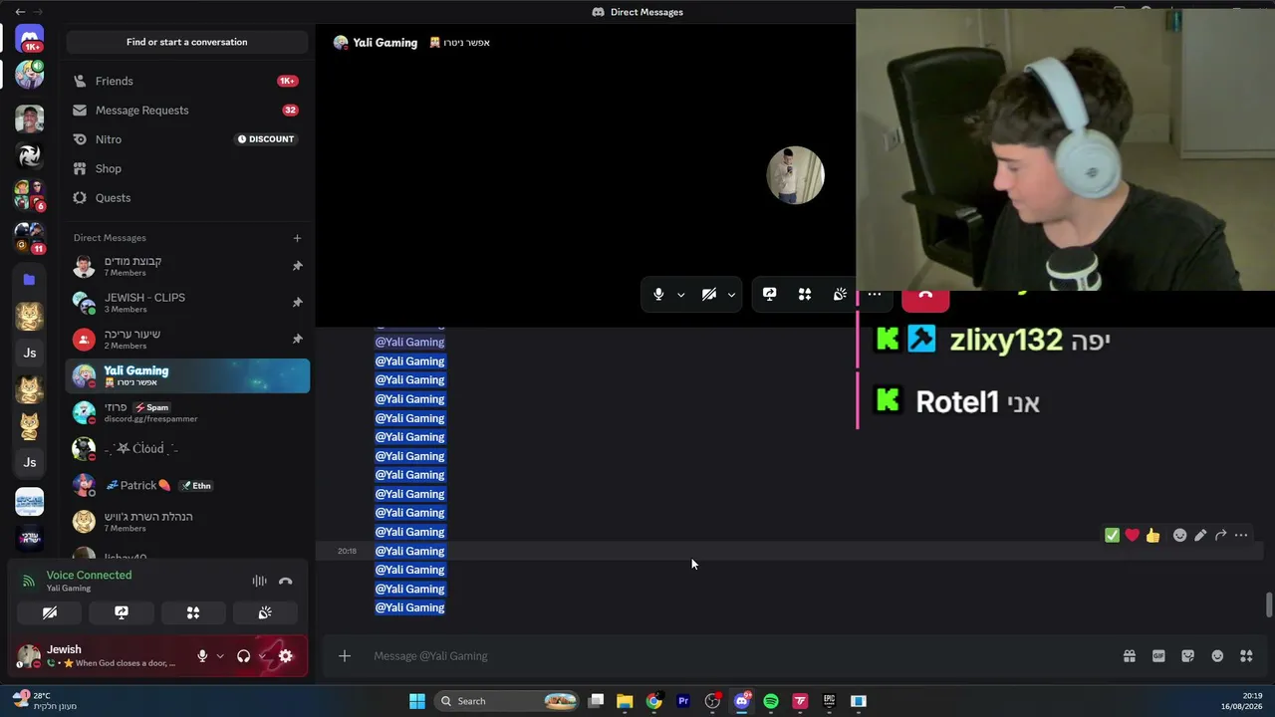The height and width of the screenshot is (717, 1275).
Task: Open User Settings gear icon
Action: (x=286, y=656)
